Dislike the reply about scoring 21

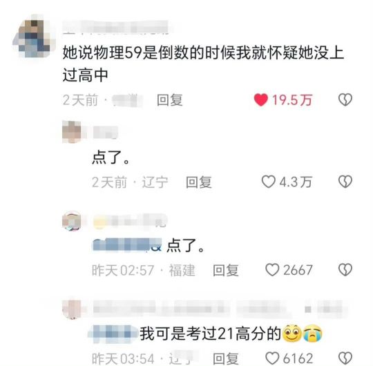pos(345,358)
